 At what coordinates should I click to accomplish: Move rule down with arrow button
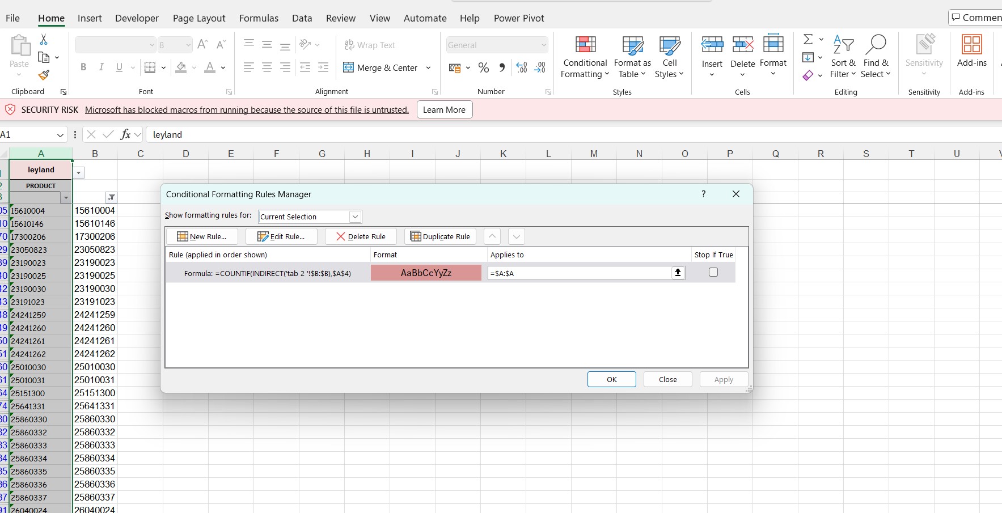[516, 236]
